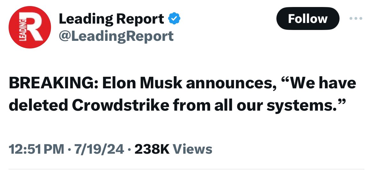This screenshot has height=176, width=373.
Task: Click the @LeadingReport handle
Action: (116, 36)
